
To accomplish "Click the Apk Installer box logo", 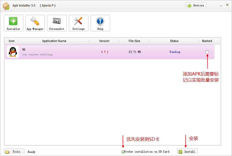I will point(6,6).
